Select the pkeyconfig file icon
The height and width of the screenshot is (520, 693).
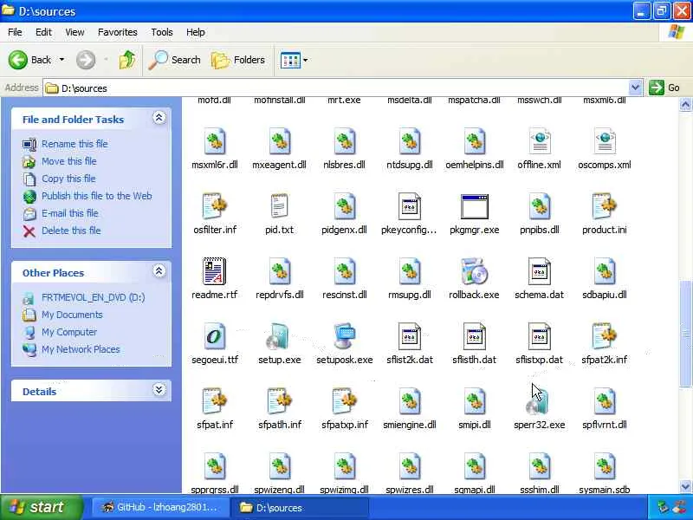(x=409, y=207)
